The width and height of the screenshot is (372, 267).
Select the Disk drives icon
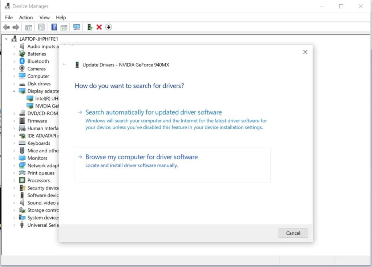coord(22,84)
